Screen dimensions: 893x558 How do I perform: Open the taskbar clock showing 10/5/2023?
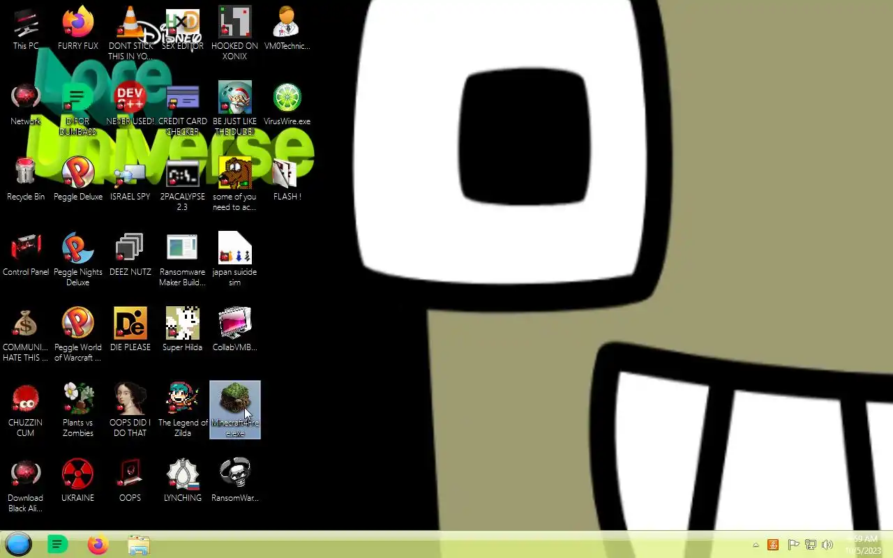(863, 545)
